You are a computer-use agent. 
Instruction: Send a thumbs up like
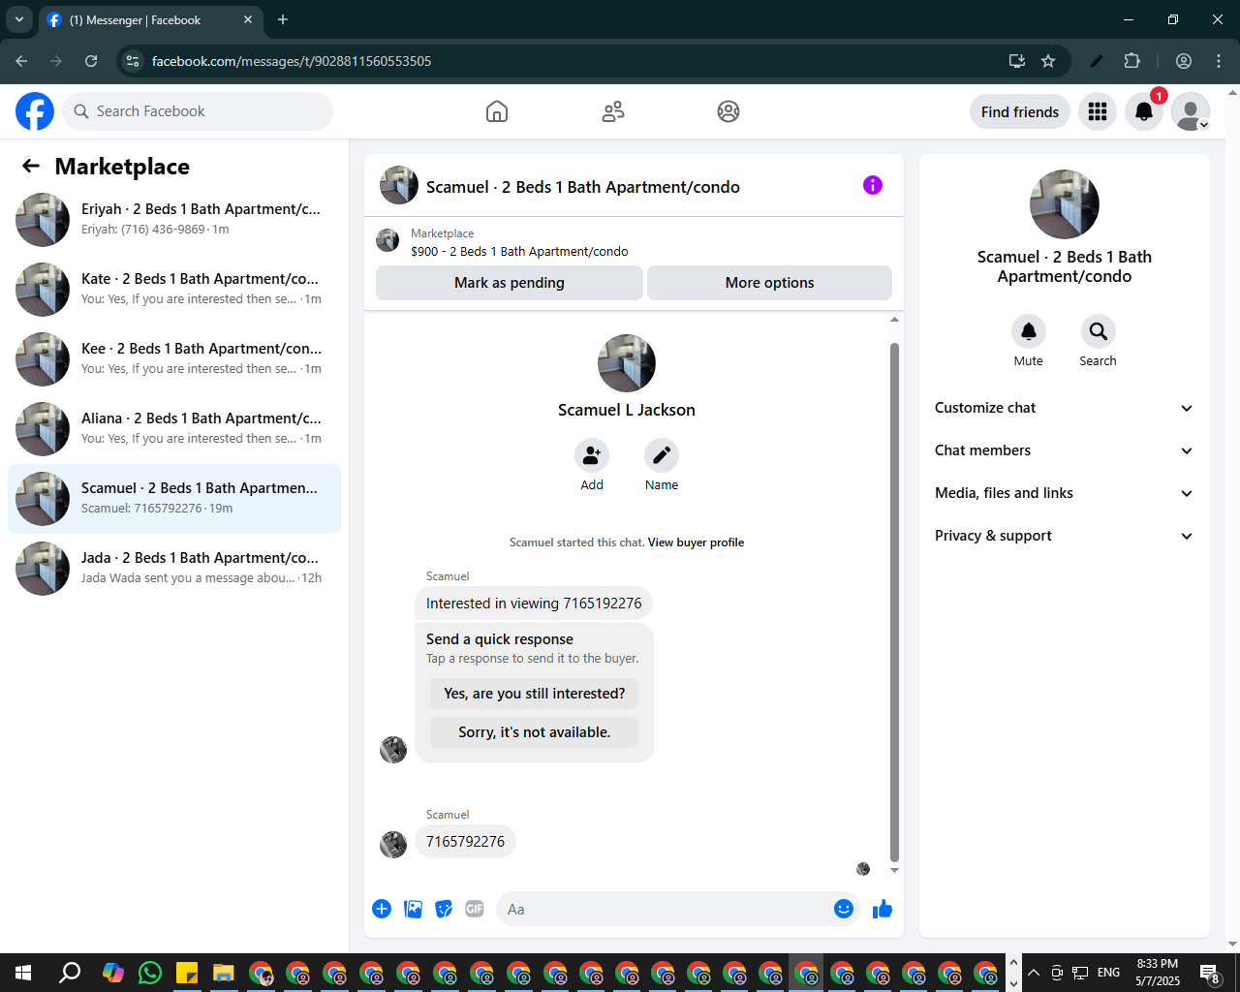click(x=883, y=909)
